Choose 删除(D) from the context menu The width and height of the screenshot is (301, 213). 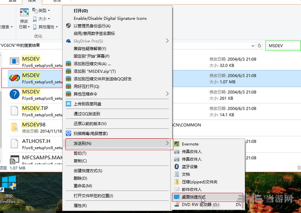point(81,178)
